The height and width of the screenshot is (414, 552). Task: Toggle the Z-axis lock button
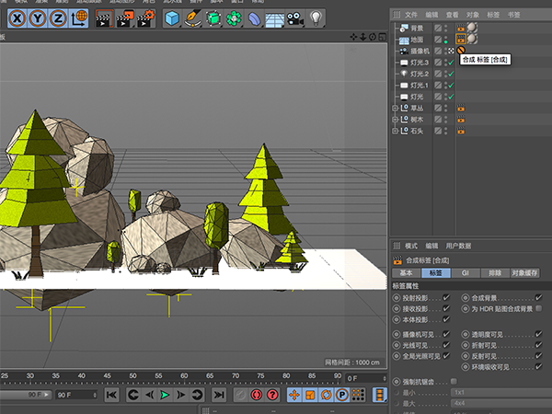coord(58,17)
